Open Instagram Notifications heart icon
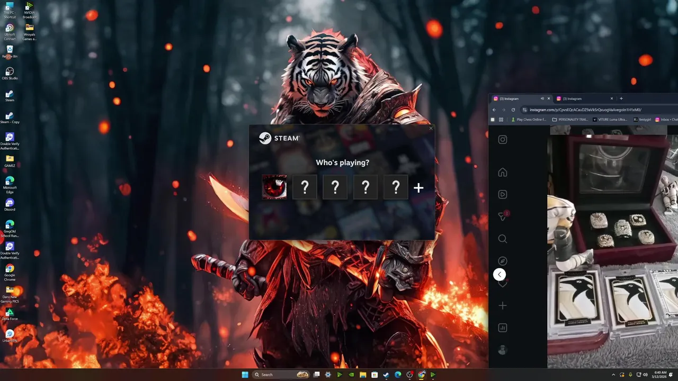The width and height of the screenshot is (678, 381). (503, 284)
